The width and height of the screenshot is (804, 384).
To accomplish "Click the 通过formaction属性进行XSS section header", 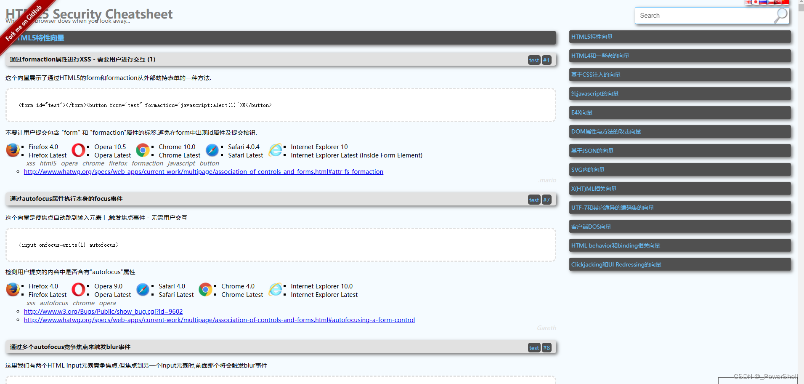I will 281,59.
